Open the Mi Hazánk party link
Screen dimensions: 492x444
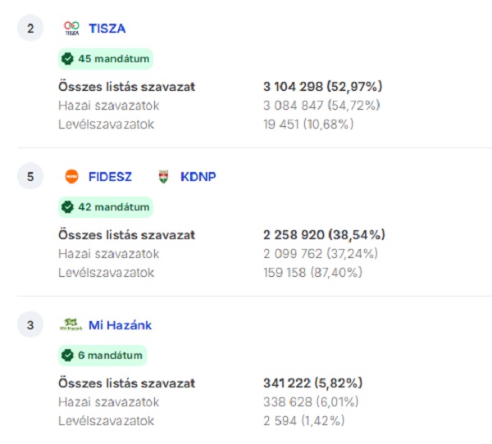120,325
